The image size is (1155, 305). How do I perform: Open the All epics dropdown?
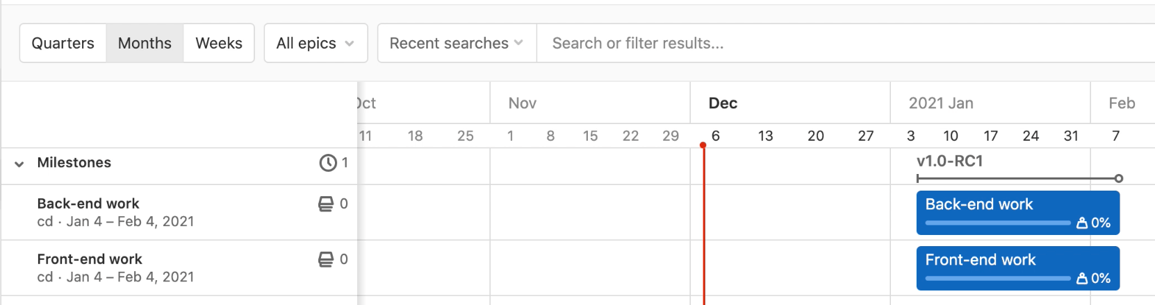[x=316, y=43]
